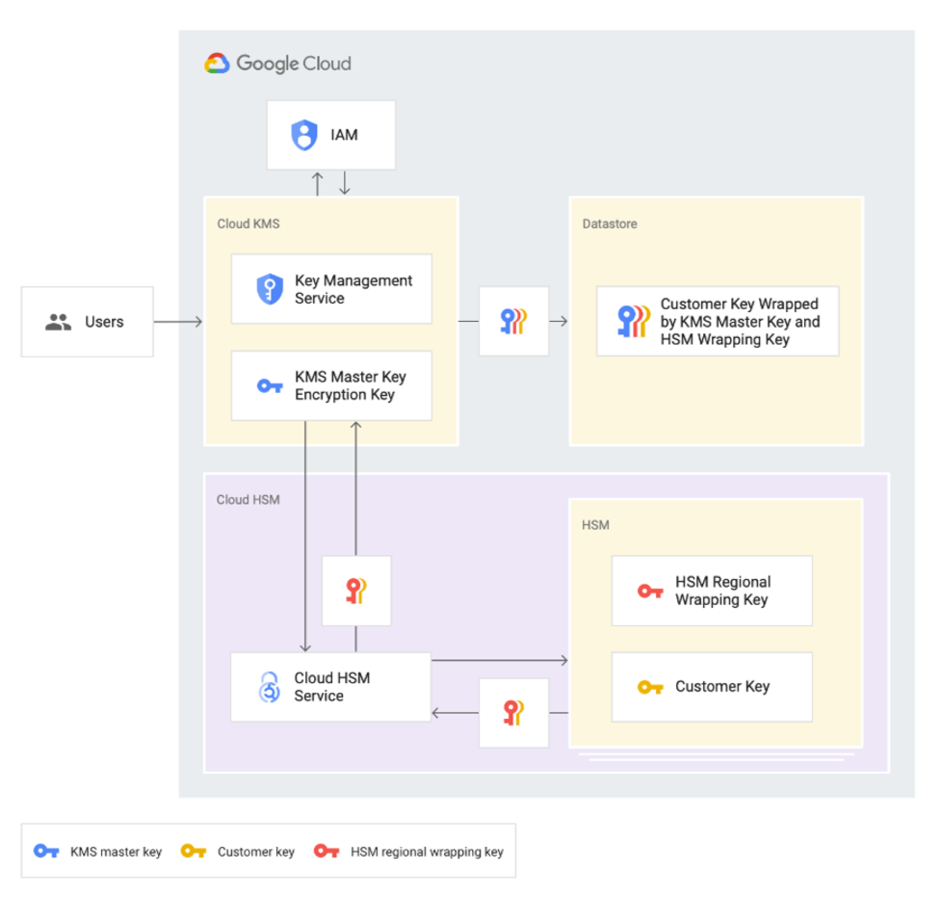Click the "Cloud KMS" group heading

click(x=248, y=224)
